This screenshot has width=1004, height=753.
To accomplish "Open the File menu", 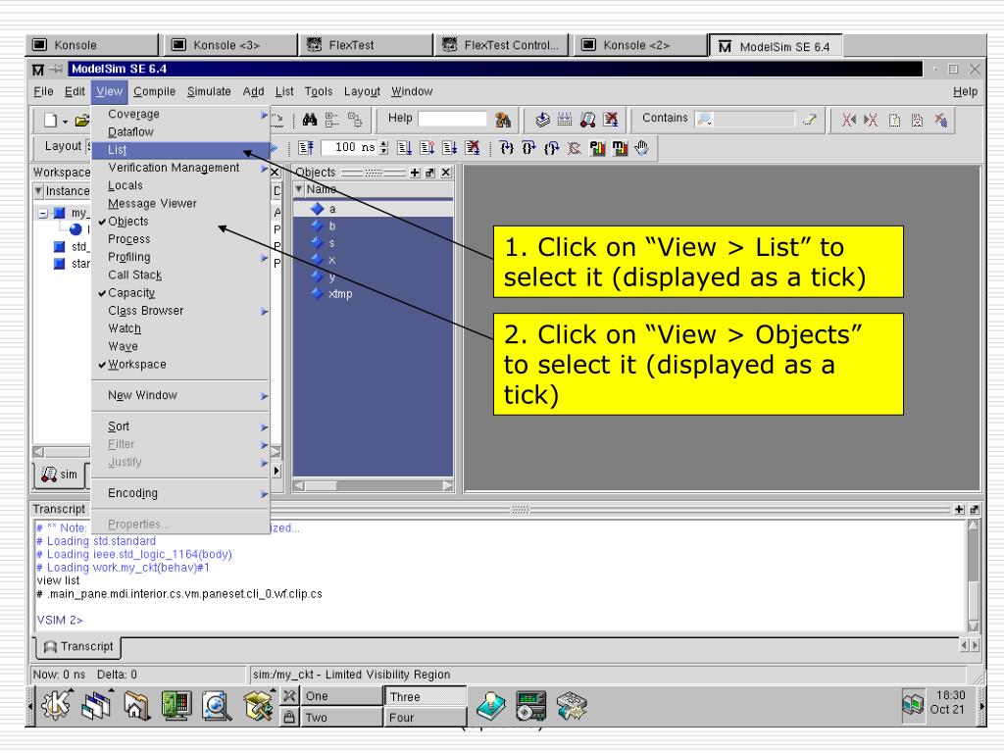I will [x=43, y=91].
